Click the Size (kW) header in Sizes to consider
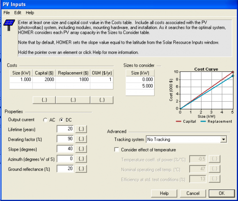The width and height of the screenshot is (238, 201). 140,73
